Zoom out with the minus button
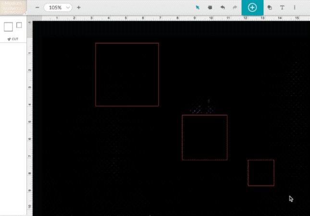This screenshot has height=216, width=310. [37, 8]
